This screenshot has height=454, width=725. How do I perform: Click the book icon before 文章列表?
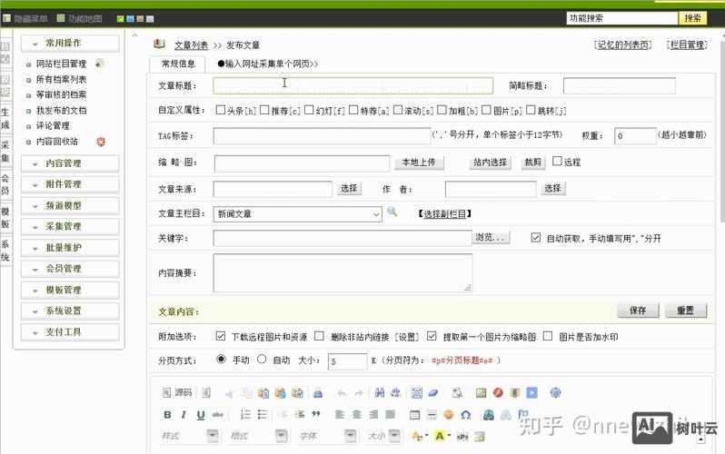pos(159,44)
